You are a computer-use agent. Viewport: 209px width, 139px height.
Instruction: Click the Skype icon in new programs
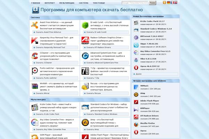pyautogui.click(x=136, y=45)
